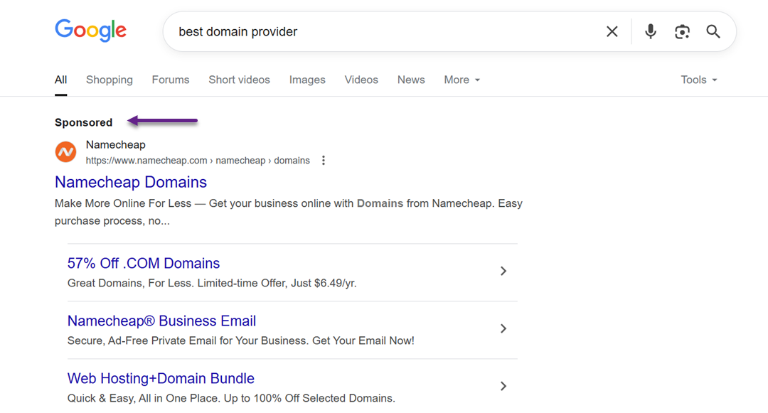Click the Sponsored label

click(83, 122)
